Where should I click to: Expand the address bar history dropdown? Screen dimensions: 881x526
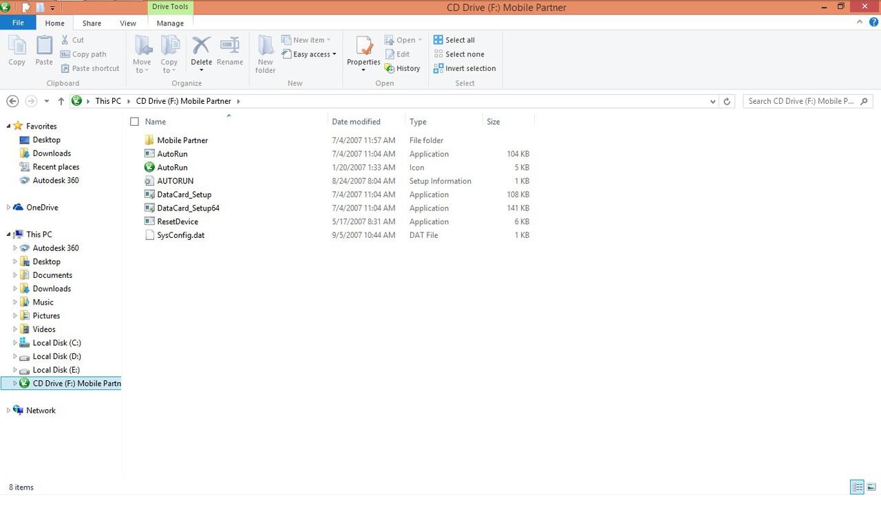click(712, 101)
